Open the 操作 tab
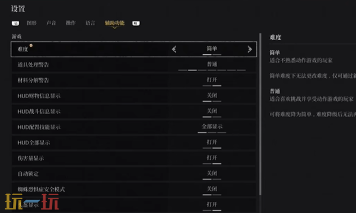 coord(71,23)
